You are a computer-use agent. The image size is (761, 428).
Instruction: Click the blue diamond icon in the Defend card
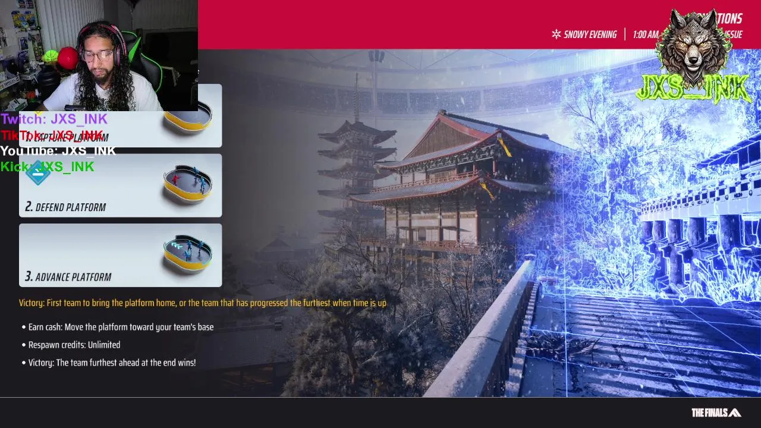tap(39, 174)
